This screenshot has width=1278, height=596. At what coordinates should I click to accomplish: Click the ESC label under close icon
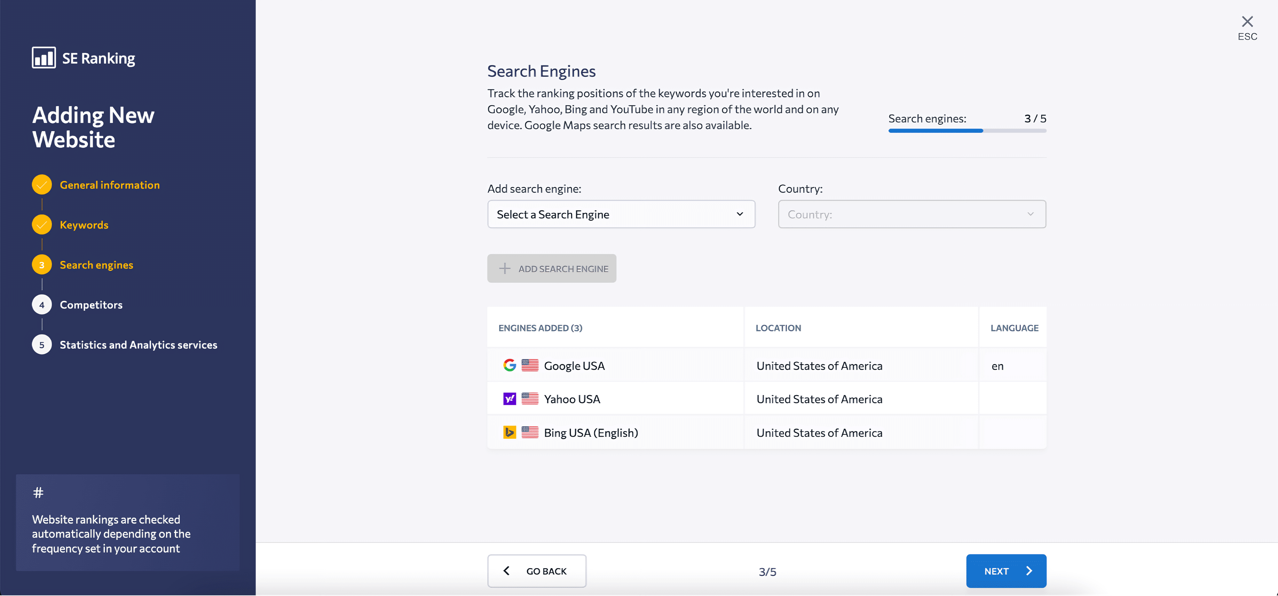click(x=1247, y=37)
